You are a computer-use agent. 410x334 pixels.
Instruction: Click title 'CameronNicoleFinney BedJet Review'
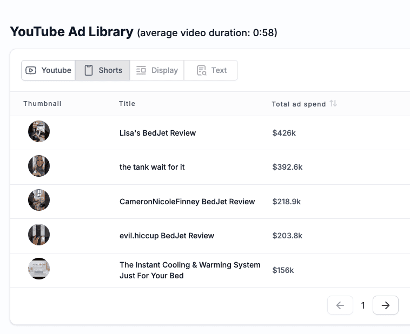(187, 202)
